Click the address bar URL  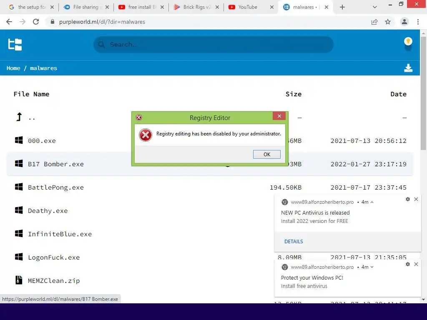(x=102, y=22)
